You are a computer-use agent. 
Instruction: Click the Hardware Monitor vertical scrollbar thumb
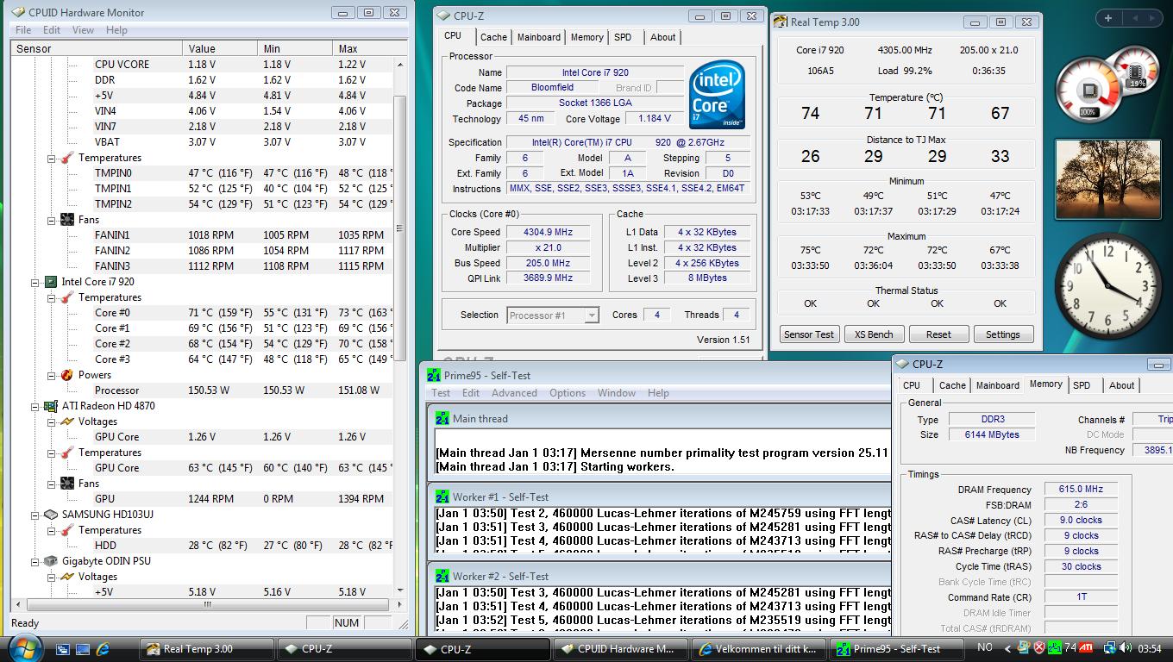pos(399,228)
